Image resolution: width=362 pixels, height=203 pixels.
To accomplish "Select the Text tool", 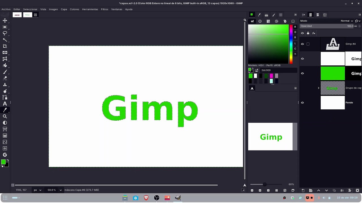I will pyautogui.click(x=5, y=104).
